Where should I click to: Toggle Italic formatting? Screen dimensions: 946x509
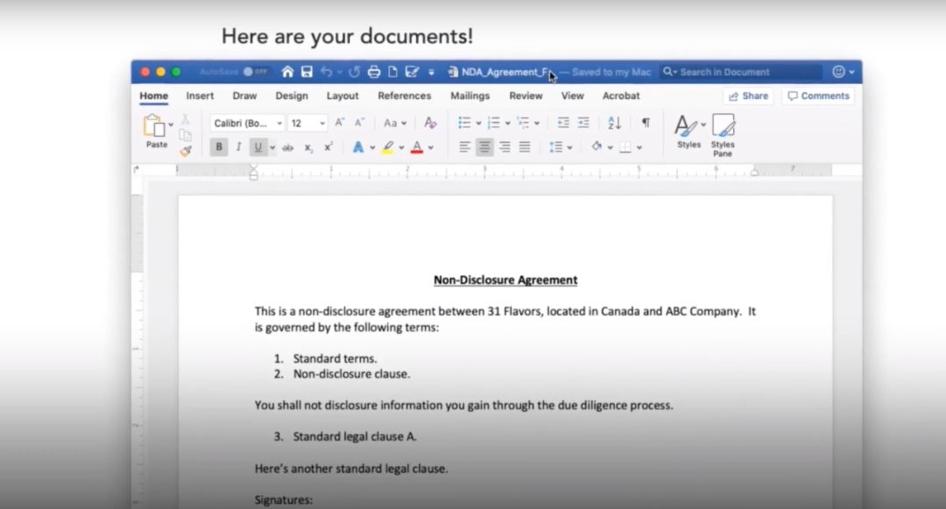(x=238, y=147)
